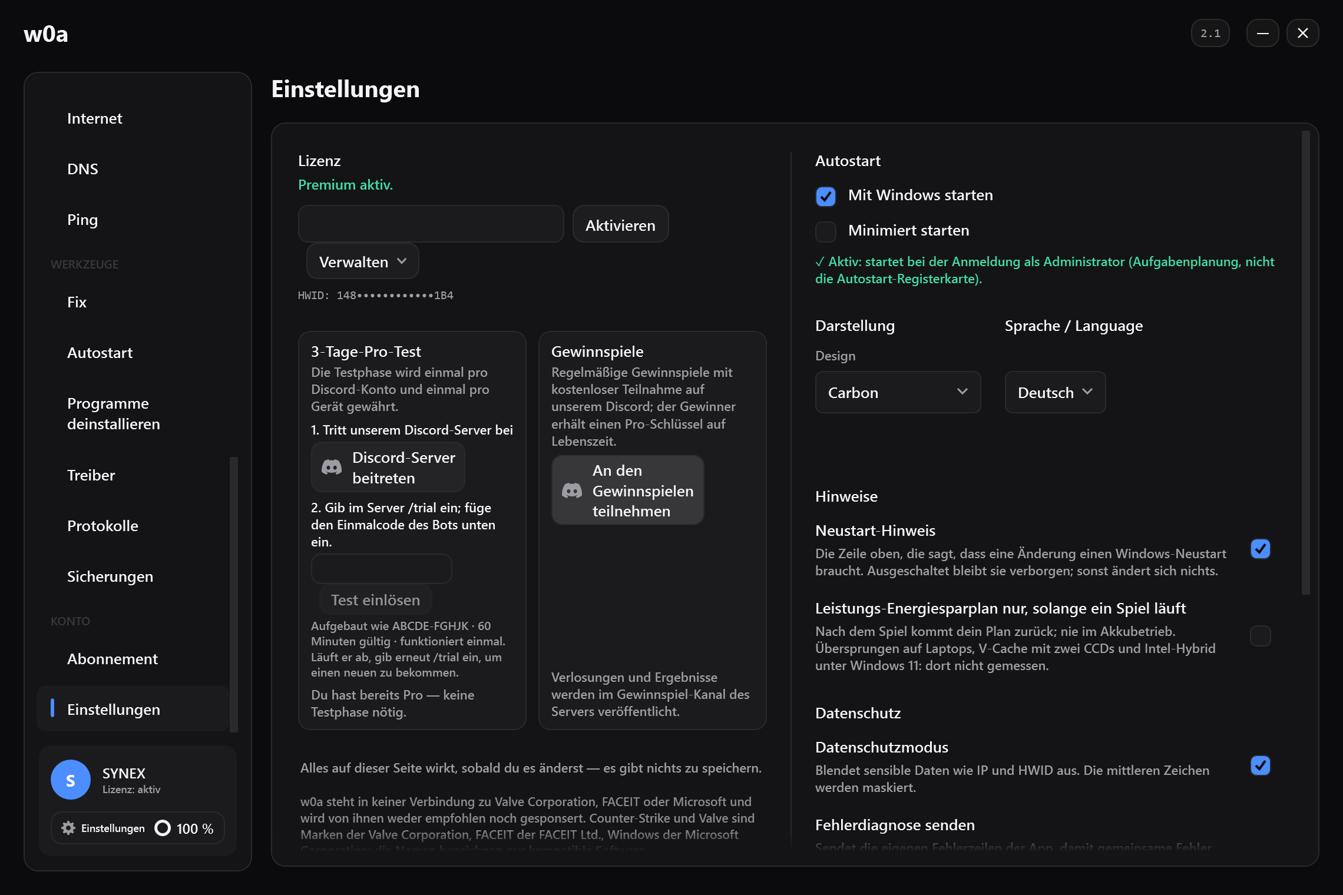Screen dimensions: 1343x895
Task: Click the 3-Tage-Pro-Test heading
Action: (366, 352)
